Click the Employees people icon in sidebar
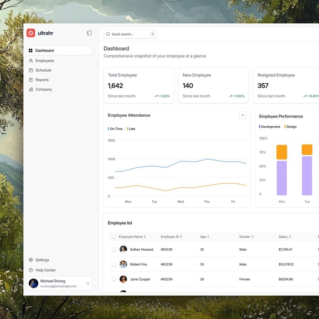319x319 pixels. click(31, 61)
